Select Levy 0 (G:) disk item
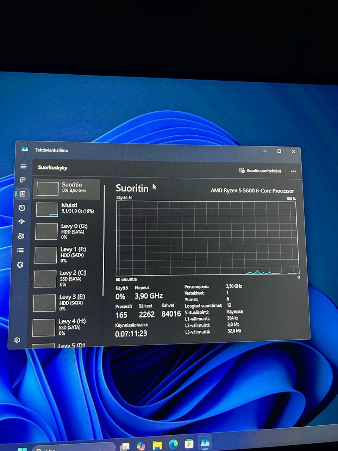338x451 pixels. coord(66,231)
